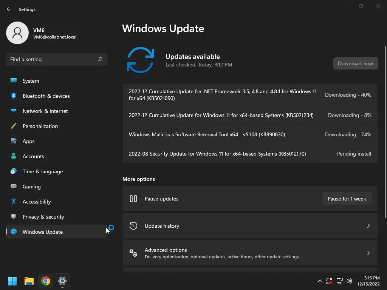Click the 'Pending install' status text
387x290 pixels.
354,154
